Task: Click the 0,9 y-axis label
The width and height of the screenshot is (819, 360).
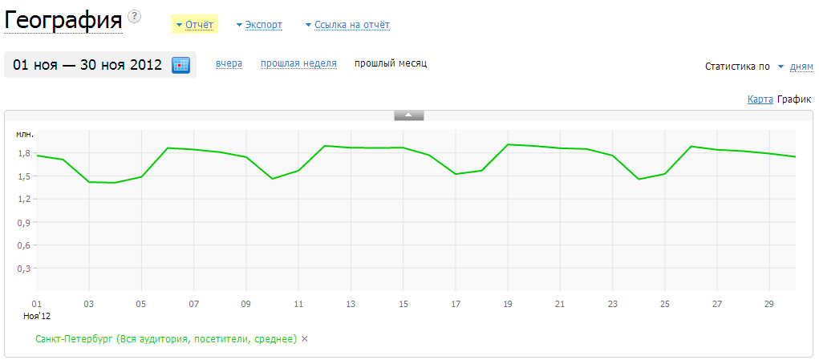Action: (x=25, y=222)
